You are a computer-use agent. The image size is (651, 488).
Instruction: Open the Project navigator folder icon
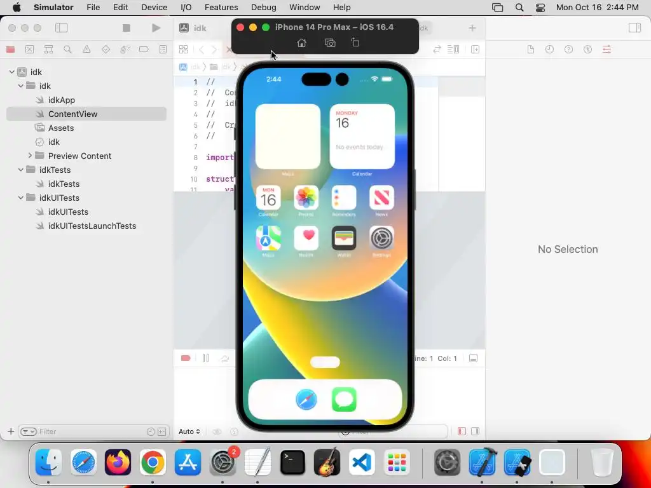(x=10, y=50)
